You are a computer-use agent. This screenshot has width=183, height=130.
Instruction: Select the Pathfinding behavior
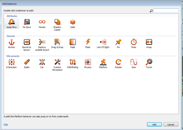[73, 64]
